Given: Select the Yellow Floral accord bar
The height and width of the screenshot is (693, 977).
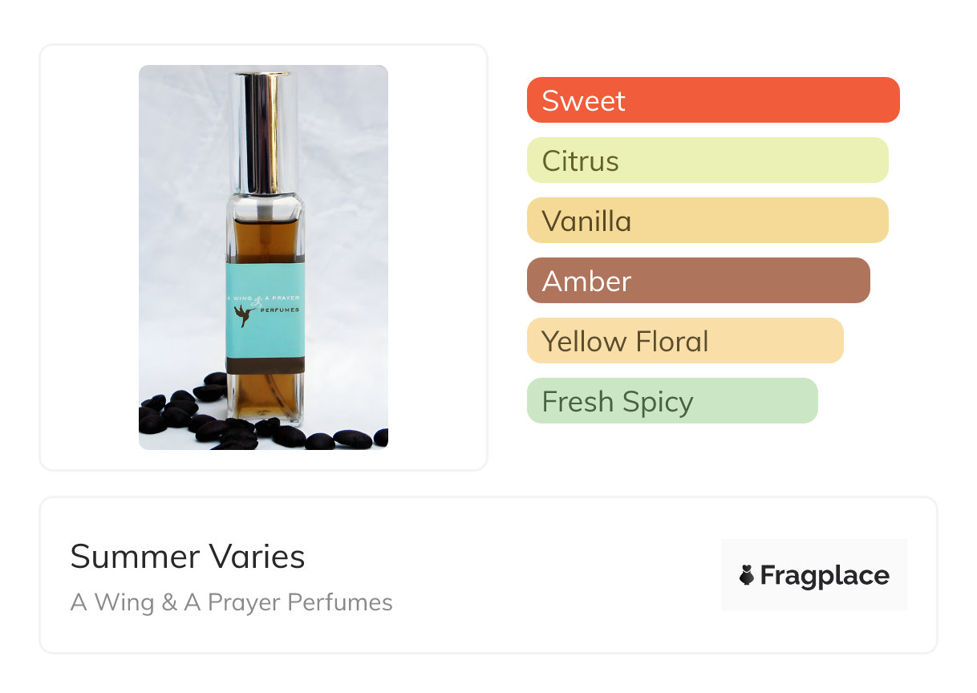Looking at the screenshot, I should pyautogui.click(x=685, y=341).
